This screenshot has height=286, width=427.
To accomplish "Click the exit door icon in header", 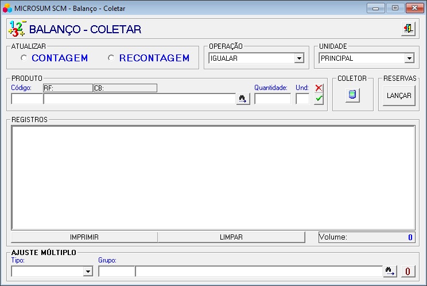I will 408,29.
